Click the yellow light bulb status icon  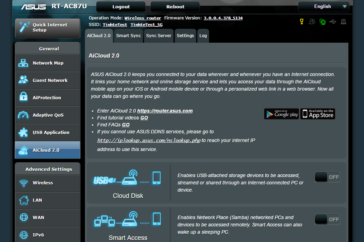301,22
